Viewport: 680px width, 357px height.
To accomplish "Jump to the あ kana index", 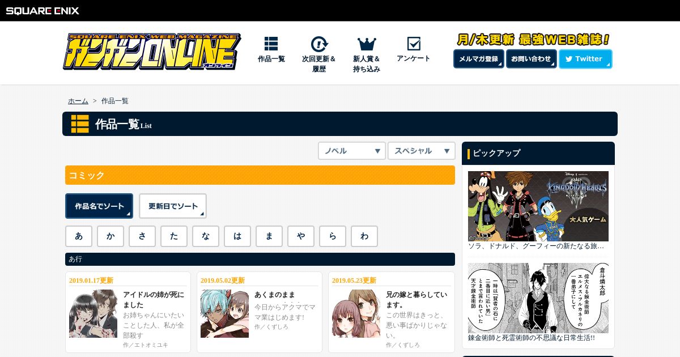I will tap(79, 236).
